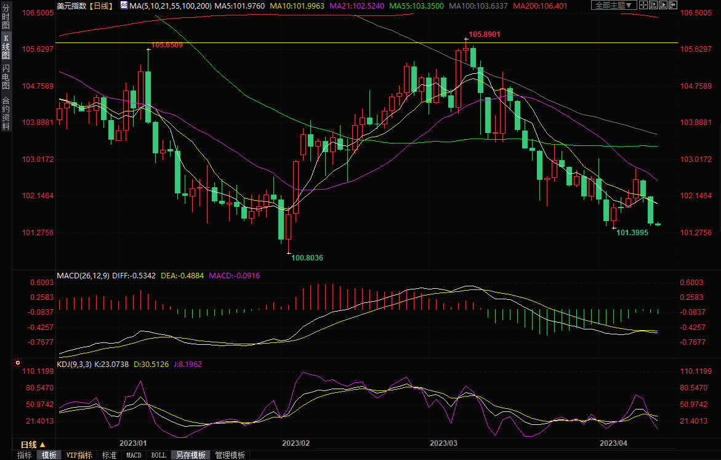Apply the 标准 template
This screenshot has width=721, height=460.
click(x=109, y=455)
